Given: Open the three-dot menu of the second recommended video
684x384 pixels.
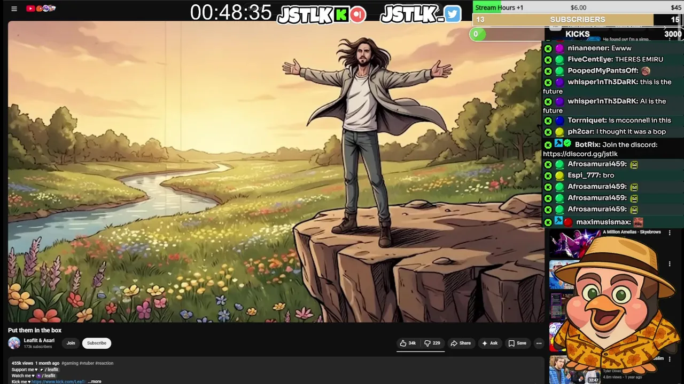Looking at the screenshot, I should [x=670, y=264].
